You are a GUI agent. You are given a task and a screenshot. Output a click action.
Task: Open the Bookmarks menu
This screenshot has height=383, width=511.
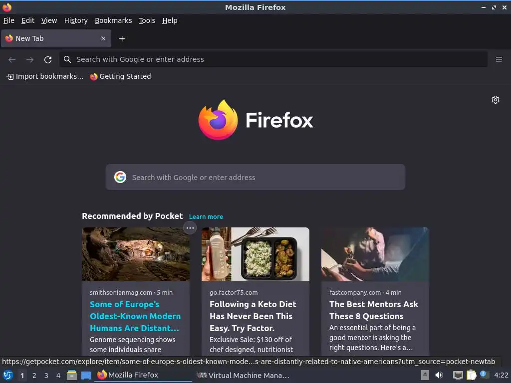tap(113, 20)
